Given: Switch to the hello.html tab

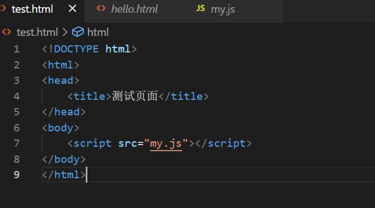Looking at the screenshot, I should (x=134, y=9).
